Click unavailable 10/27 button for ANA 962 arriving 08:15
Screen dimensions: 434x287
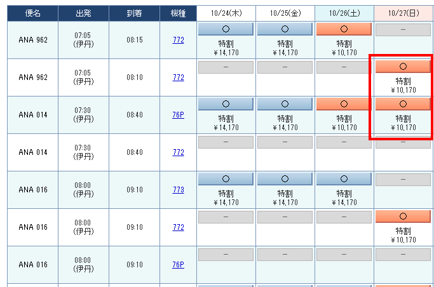click(x=403, y=30)
